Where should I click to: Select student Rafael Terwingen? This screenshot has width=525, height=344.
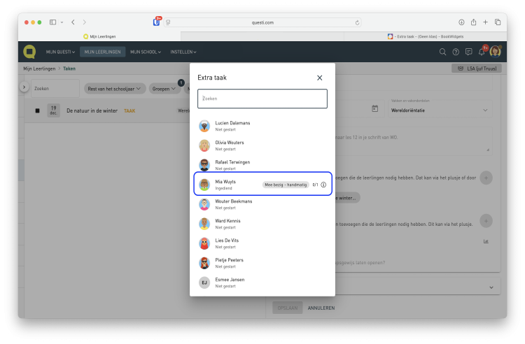point(262,165)
